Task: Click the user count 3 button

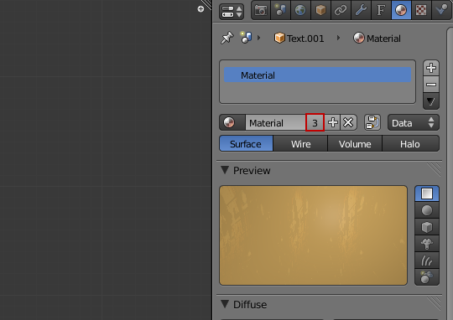Action: [x=315, y=122]
